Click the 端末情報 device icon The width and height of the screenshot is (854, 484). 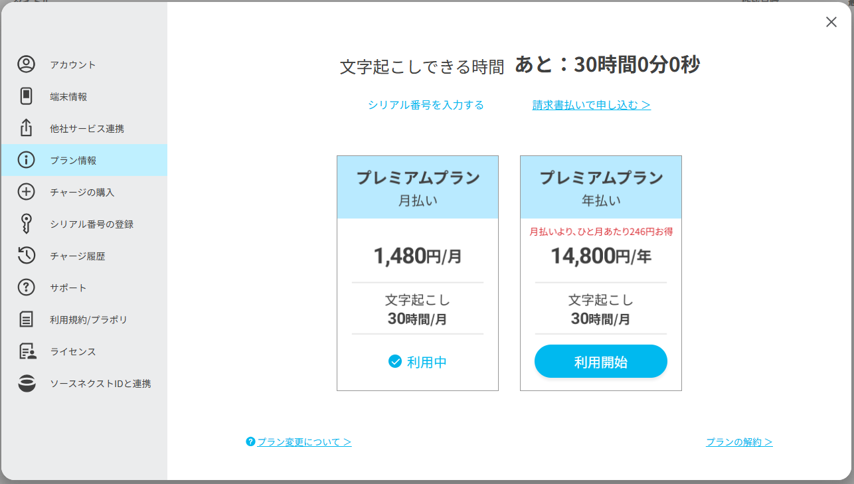click(26, 96)
